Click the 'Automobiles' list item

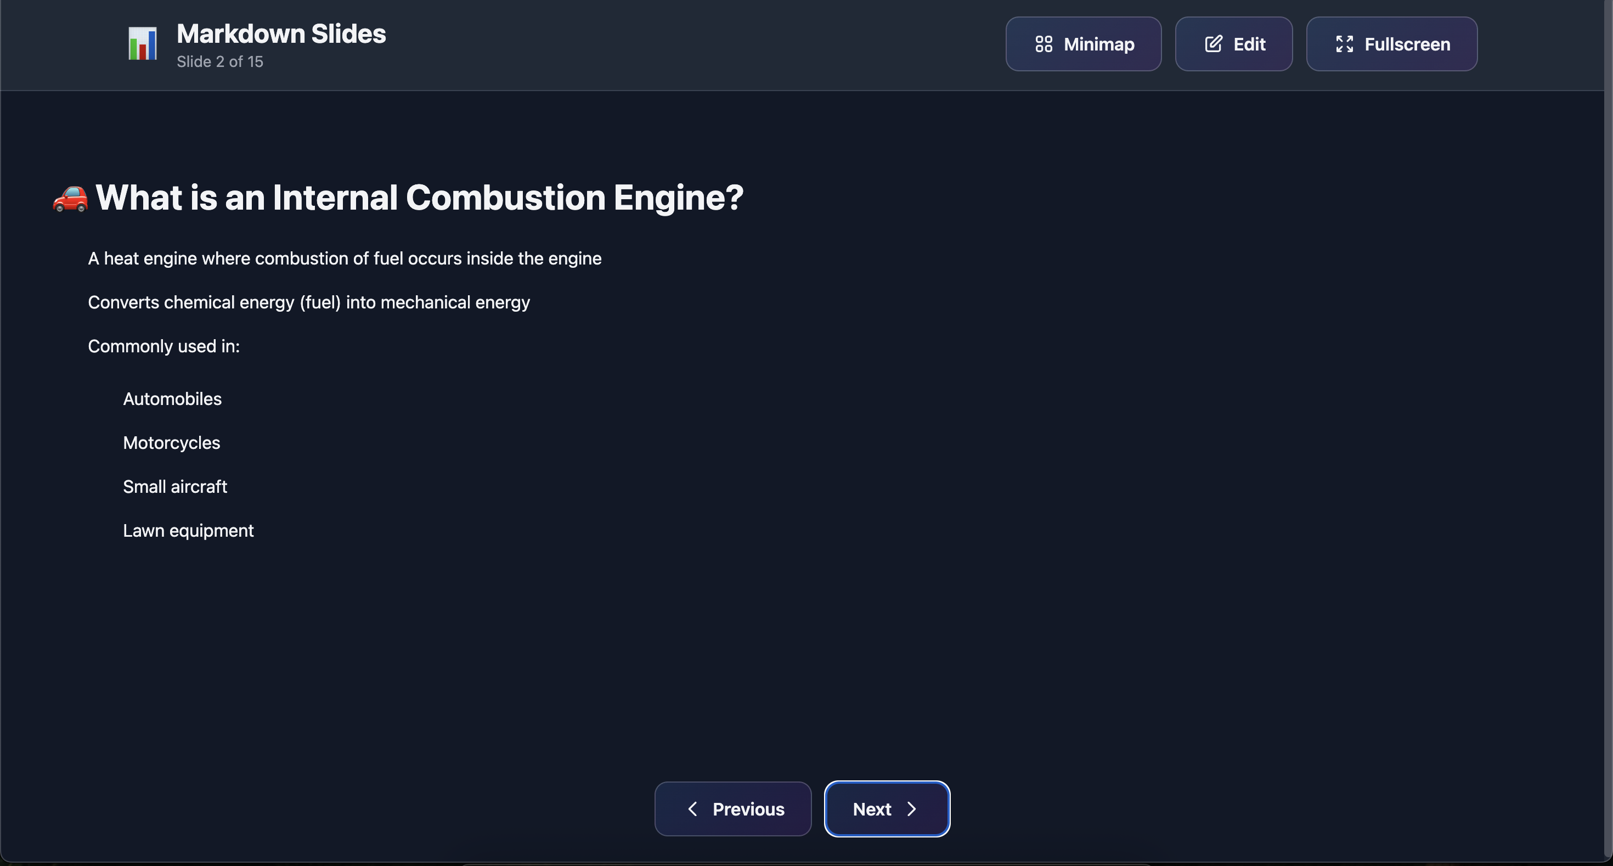tap(172, 399)
